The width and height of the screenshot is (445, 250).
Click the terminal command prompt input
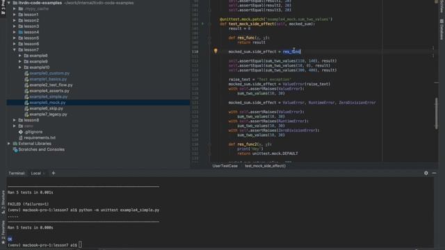tap(81, 244)
